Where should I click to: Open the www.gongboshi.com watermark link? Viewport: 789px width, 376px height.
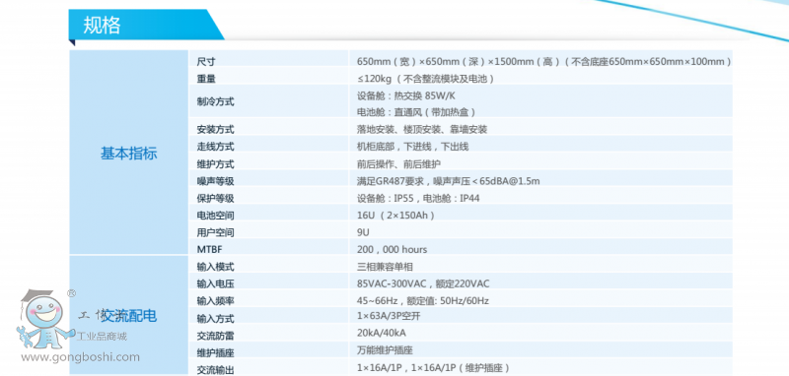[80, 357]
